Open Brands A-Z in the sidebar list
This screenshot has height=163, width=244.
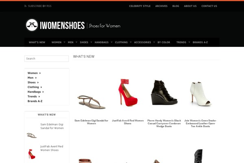[x=35, y=101]
